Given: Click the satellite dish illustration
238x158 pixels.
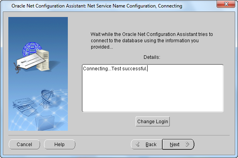Looking at the screenshot, I should pyautogui.click(x=47, y=99).
